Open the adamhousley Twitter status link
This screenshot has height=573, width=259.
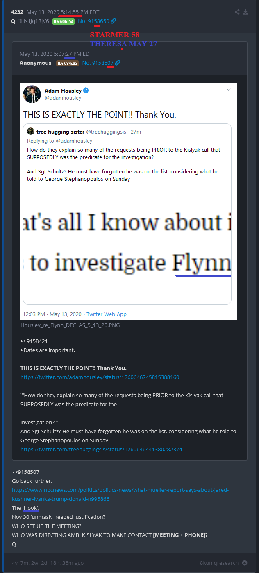pyautogui.click(x=100, y=377)
